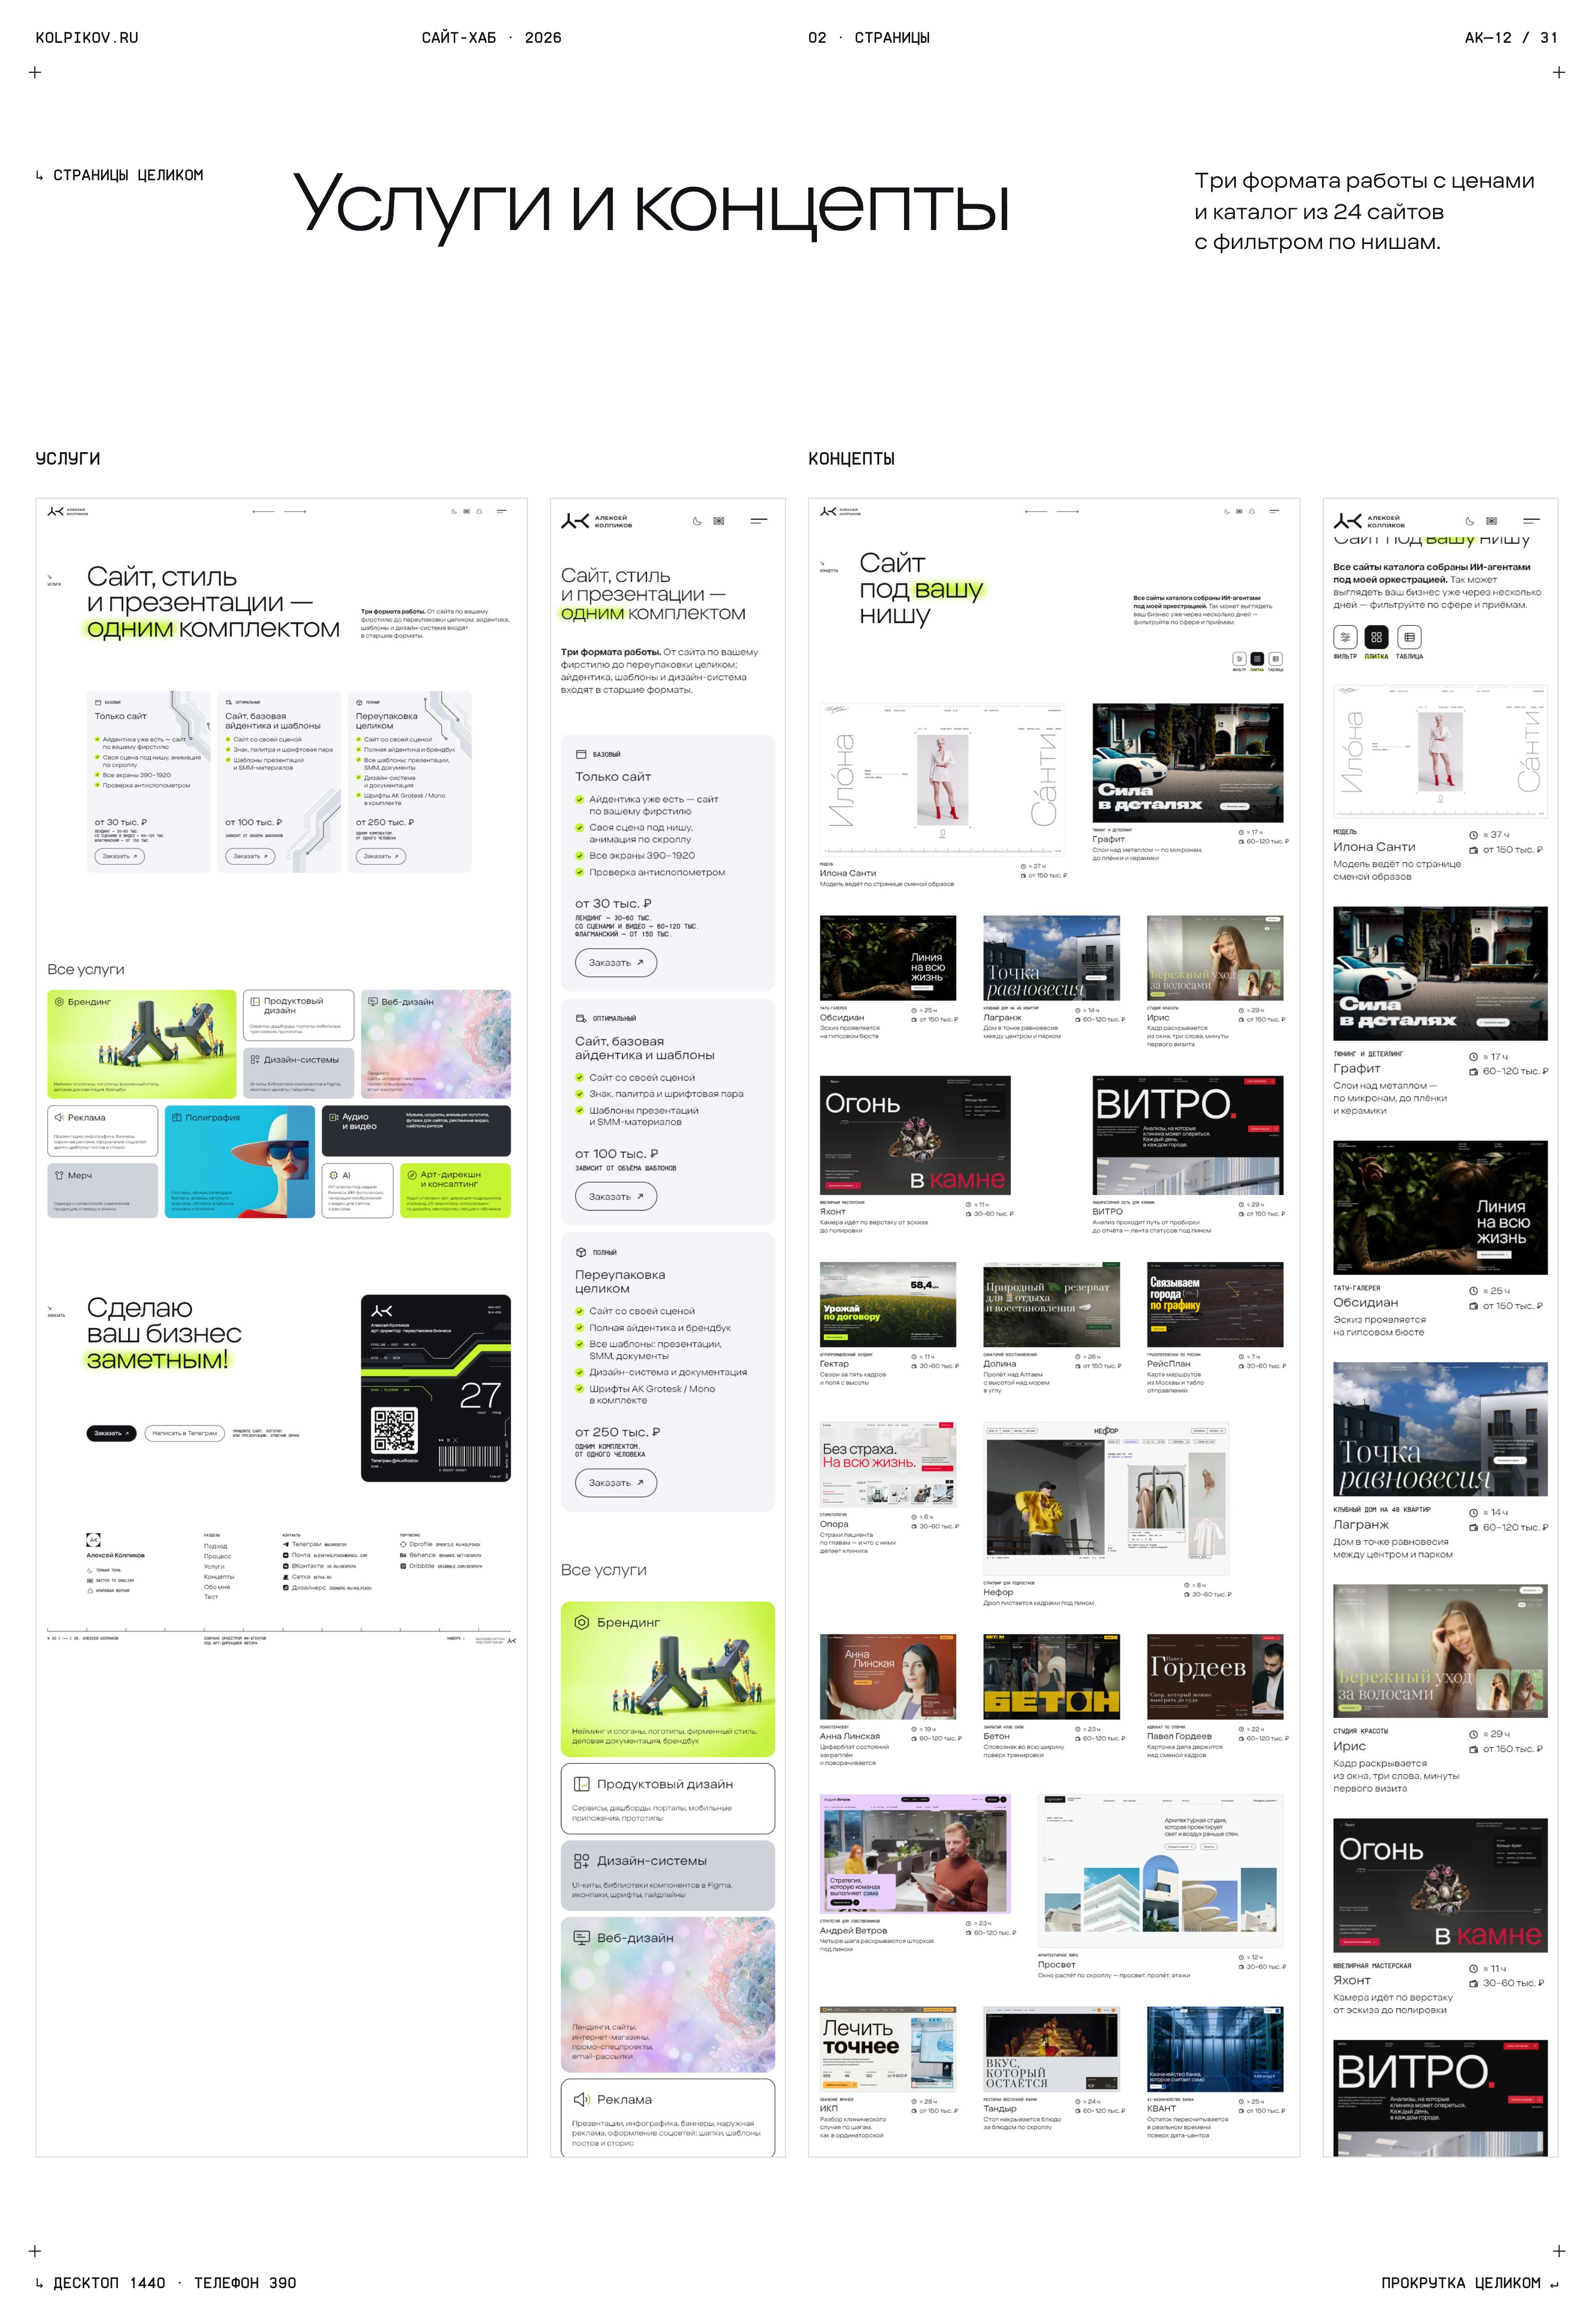The height and width of the screenshot is (2324, 1594).
Task: Open Обо мне link in footer sections
Action: click(x=217, y=1586)
